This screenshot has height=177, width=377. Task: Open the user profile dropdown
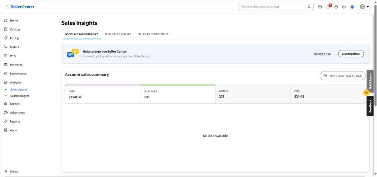coord(365,7)
